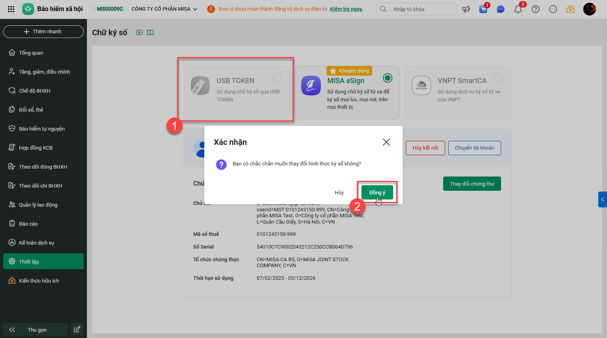Click the sidebar edit pencil icon
Screen dimensions: 607x338
tap(77, 329)
